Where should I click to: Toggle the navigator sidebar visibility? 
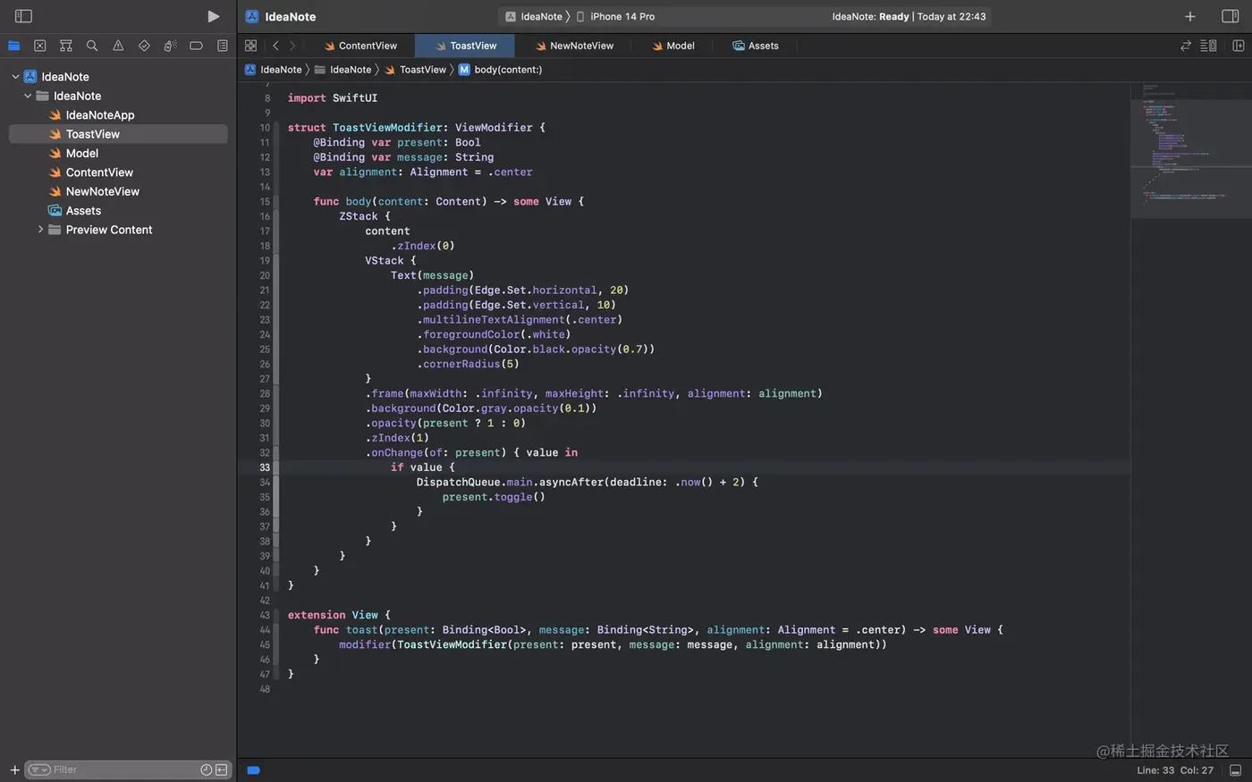23,16
